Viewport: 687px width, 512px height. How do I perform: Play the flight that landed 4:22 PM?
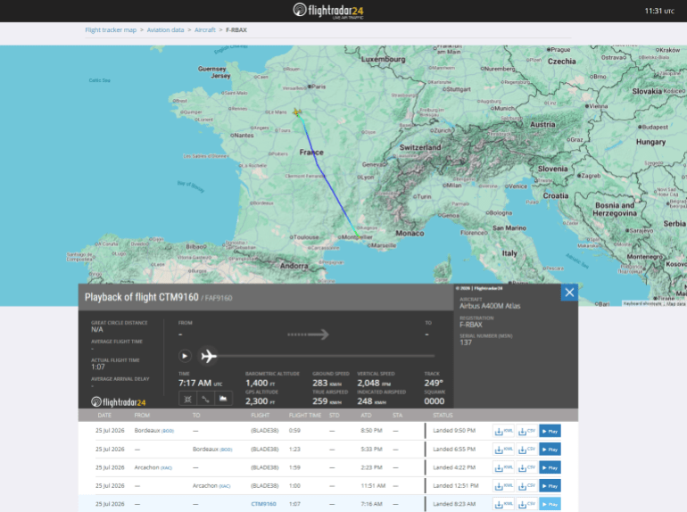click(x=550, y=467)
